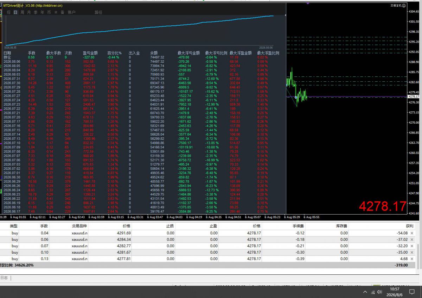Click the 盈亏金额 column header

(x=90, y=53)
